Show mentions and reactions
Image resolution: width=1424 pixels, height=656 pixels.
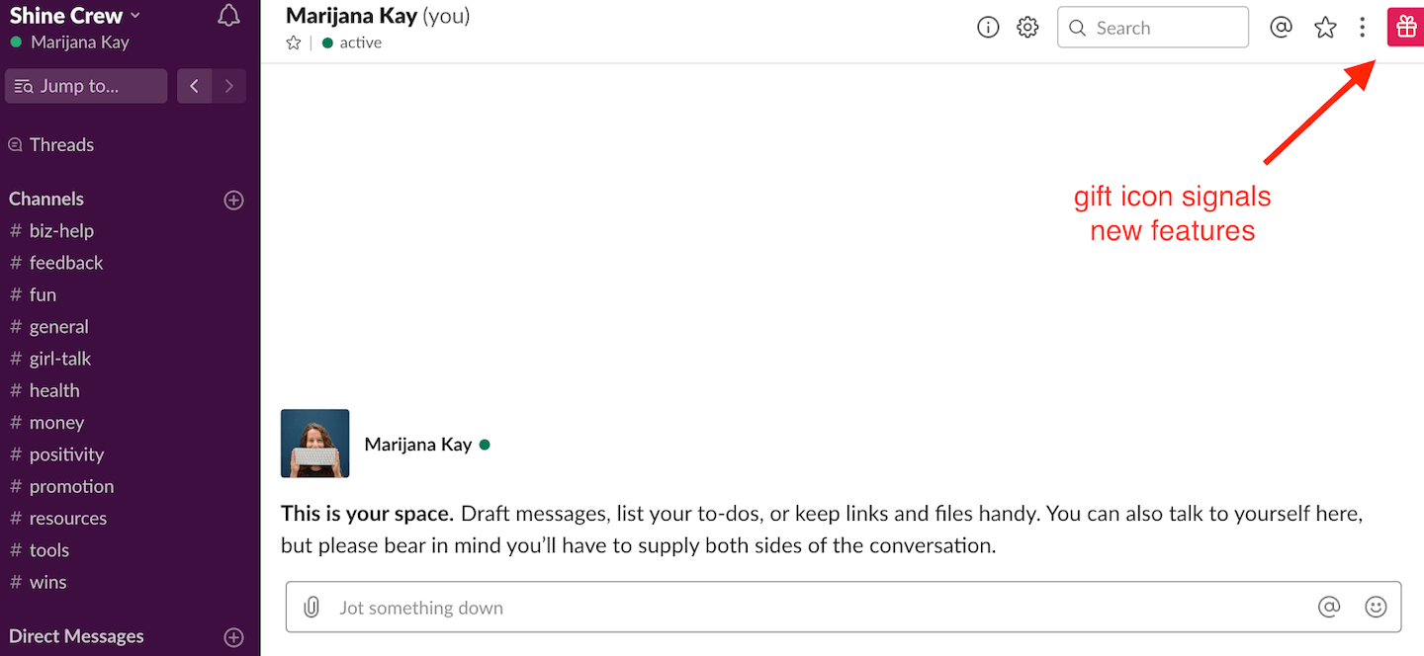click(1281, 28)
